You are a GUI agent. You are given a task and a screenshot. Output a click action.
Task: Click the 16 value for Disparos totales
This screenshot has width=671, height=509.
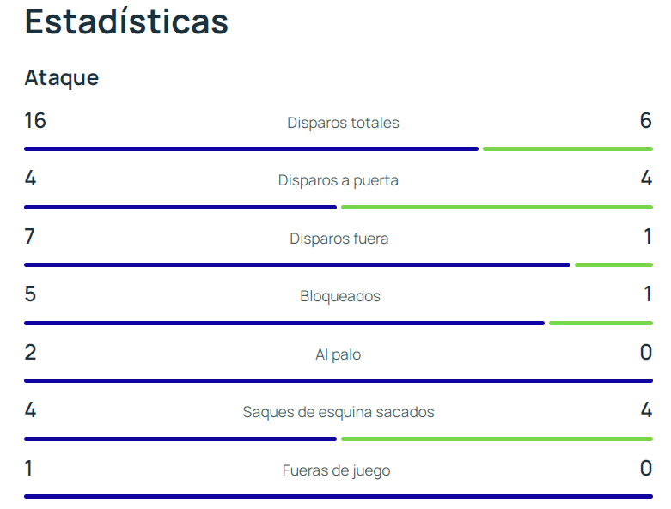[35, 121]
